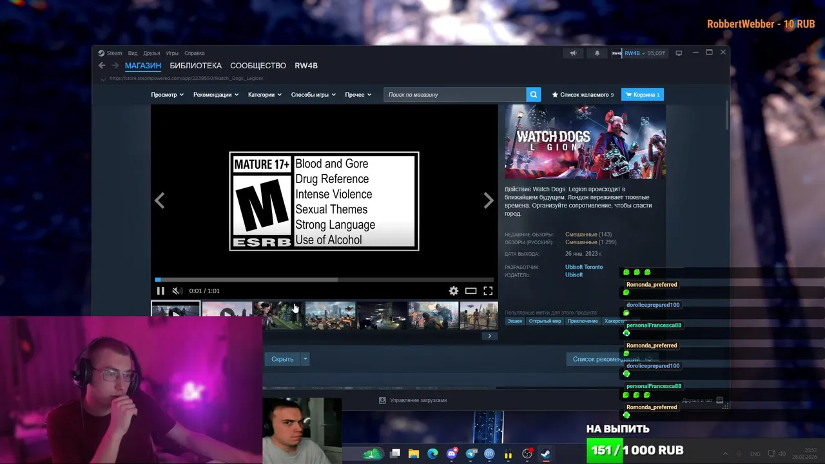
Task: Switch to the МАГАЗИН tab
Action: pos(143,66)
